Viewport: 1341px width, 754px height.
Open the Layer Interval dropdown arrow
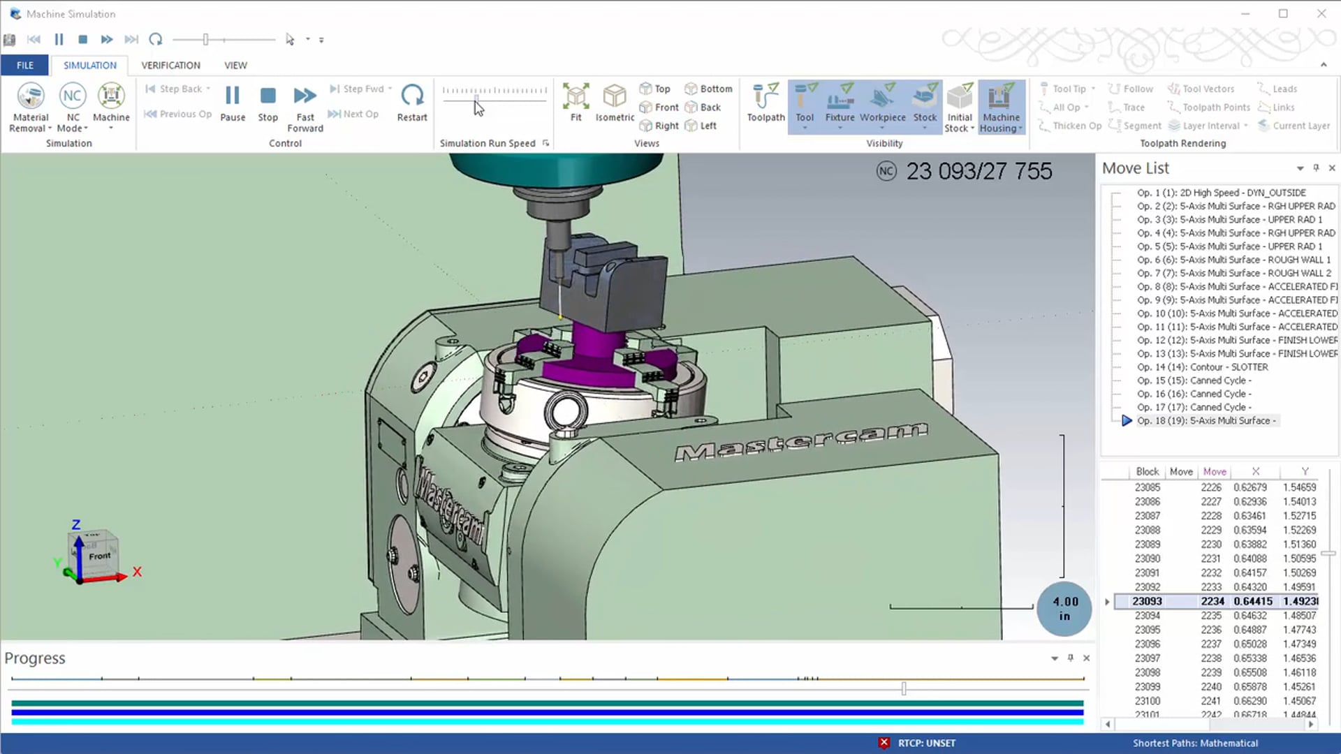coord(1246,126)
